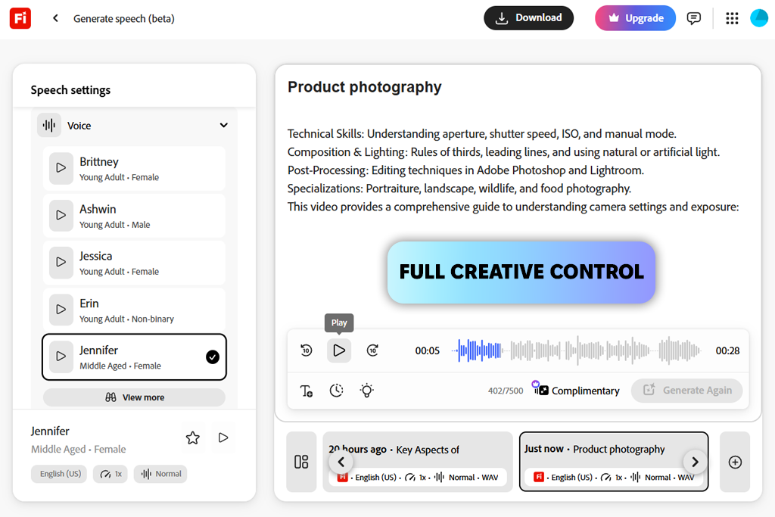Select the Jessica voice card
Screen dimensions: 775x517
click(134, 262)
